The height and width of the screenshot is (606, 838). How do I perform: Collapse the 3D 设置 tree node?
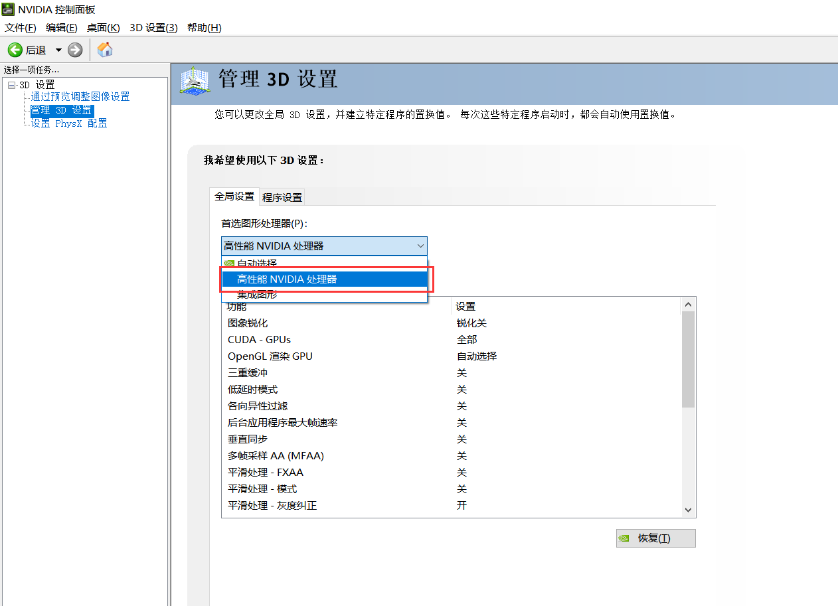coord(11,85)
